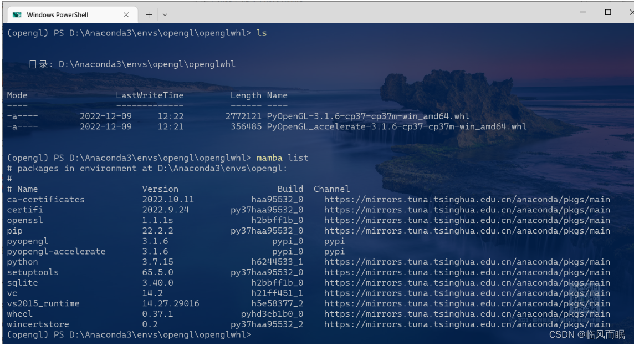Screen dimensions: 634x345
Task: Click the package name openssl
Action: coord(25,220)
